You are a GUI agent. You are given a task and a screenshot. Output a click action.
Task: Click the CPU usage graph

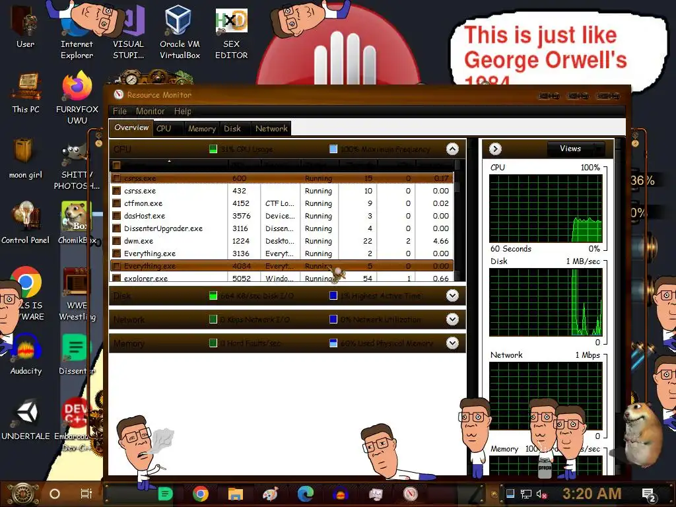pos(545,209)
